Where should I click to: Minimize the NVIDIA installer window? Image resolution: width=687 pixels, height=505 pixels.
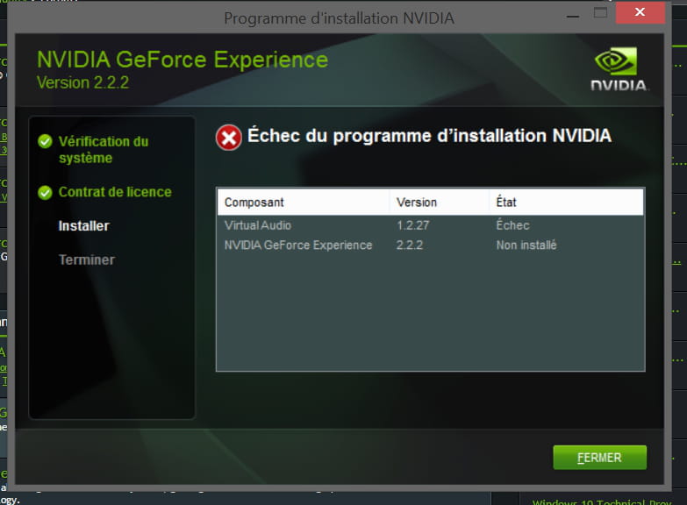click(x=573, y=16)
